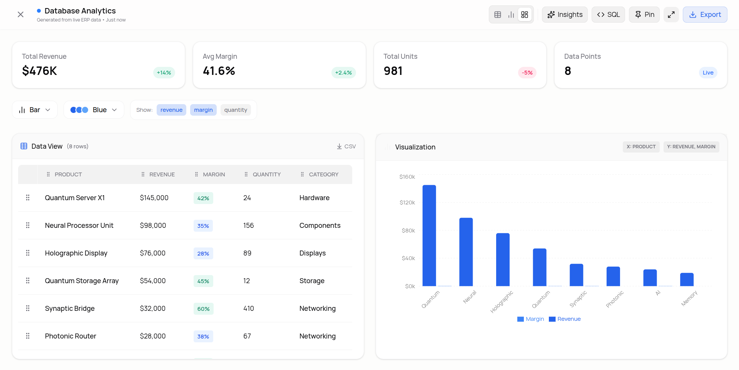The height and width of the screenshot is (370, 739).
Task: Click the Memory revenue bar
Action: point(687,280)
